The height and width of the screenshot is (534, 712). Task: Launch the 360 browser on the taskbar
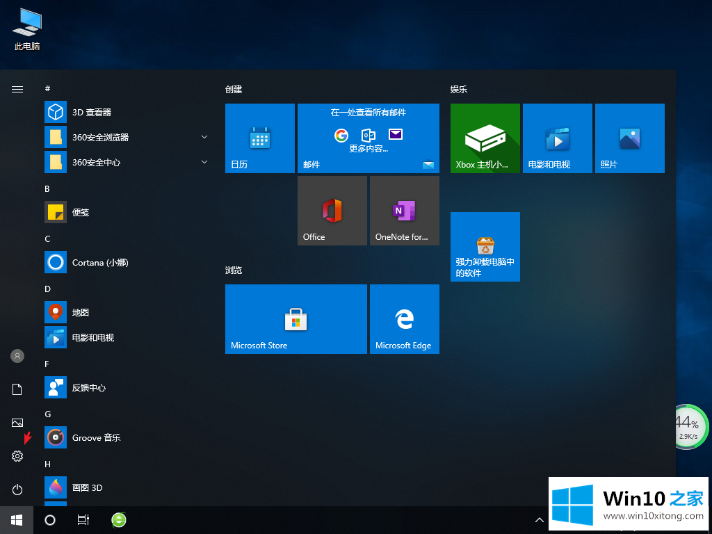coord(119,520)
